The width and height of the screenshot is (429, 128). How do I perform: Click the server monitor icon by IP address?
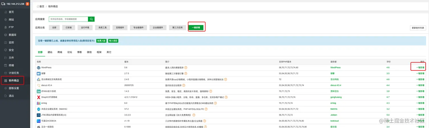(x=3, y=4)
